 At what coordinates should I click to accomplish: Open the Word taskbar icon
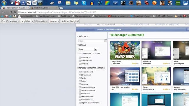186,3
